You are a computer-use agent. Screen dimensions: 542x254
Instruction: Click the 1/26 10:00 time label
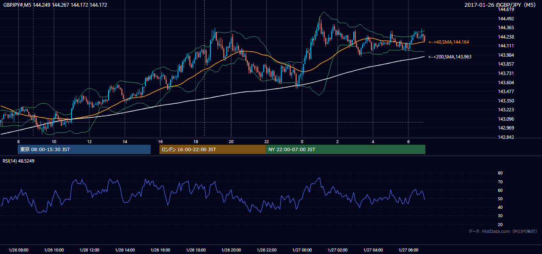pos(54,250)
